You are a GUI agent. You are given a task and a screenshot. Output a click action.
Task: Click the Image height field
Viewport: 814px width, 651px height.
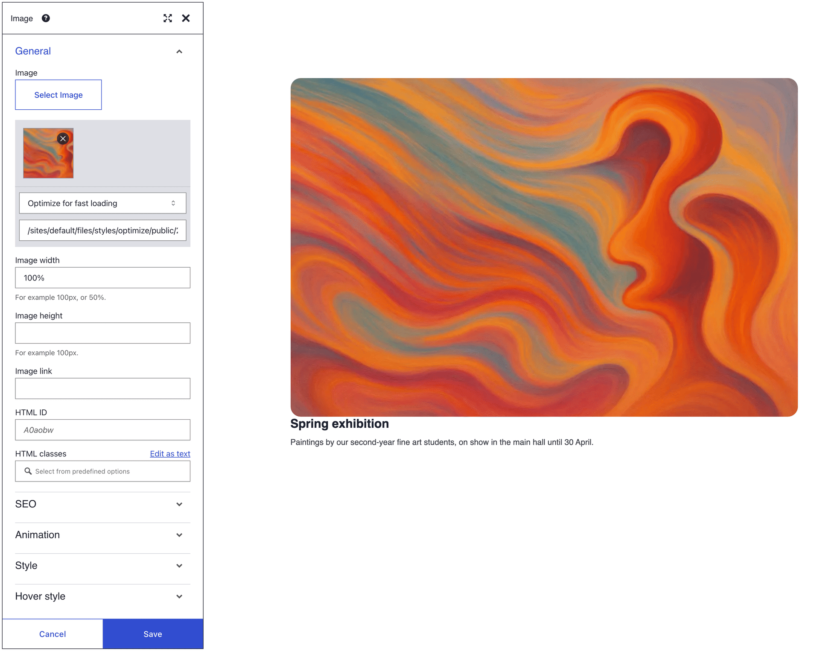pyautogui.click(x=102, y=333)
